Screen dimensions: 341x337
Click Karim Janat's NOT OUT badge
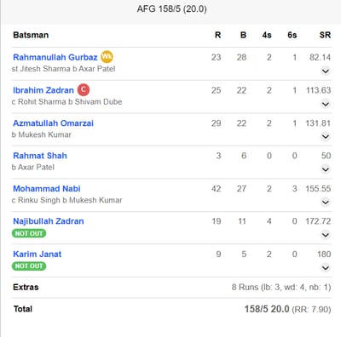coord(29,266)
